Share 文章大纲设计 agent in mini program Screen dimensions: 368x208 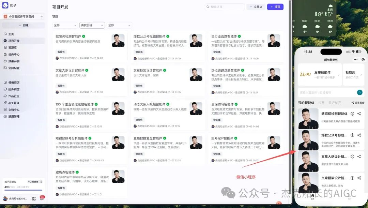point(359,157)
